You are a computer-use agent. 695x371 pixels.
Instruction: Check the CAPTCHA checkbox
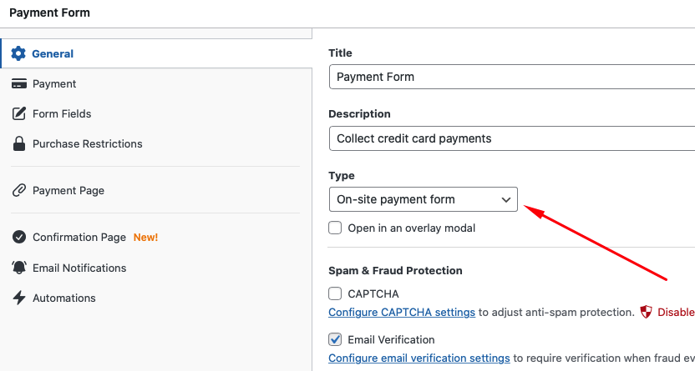tap(335, 293)
